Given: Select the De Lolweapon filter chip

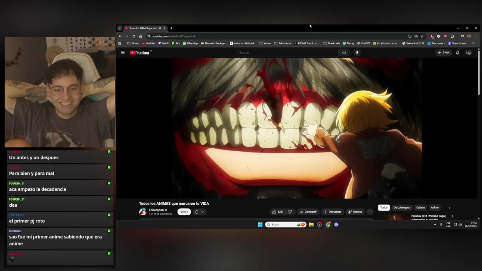Looking at the screenshot, I should pyautogui.click(x=402, y=207).
